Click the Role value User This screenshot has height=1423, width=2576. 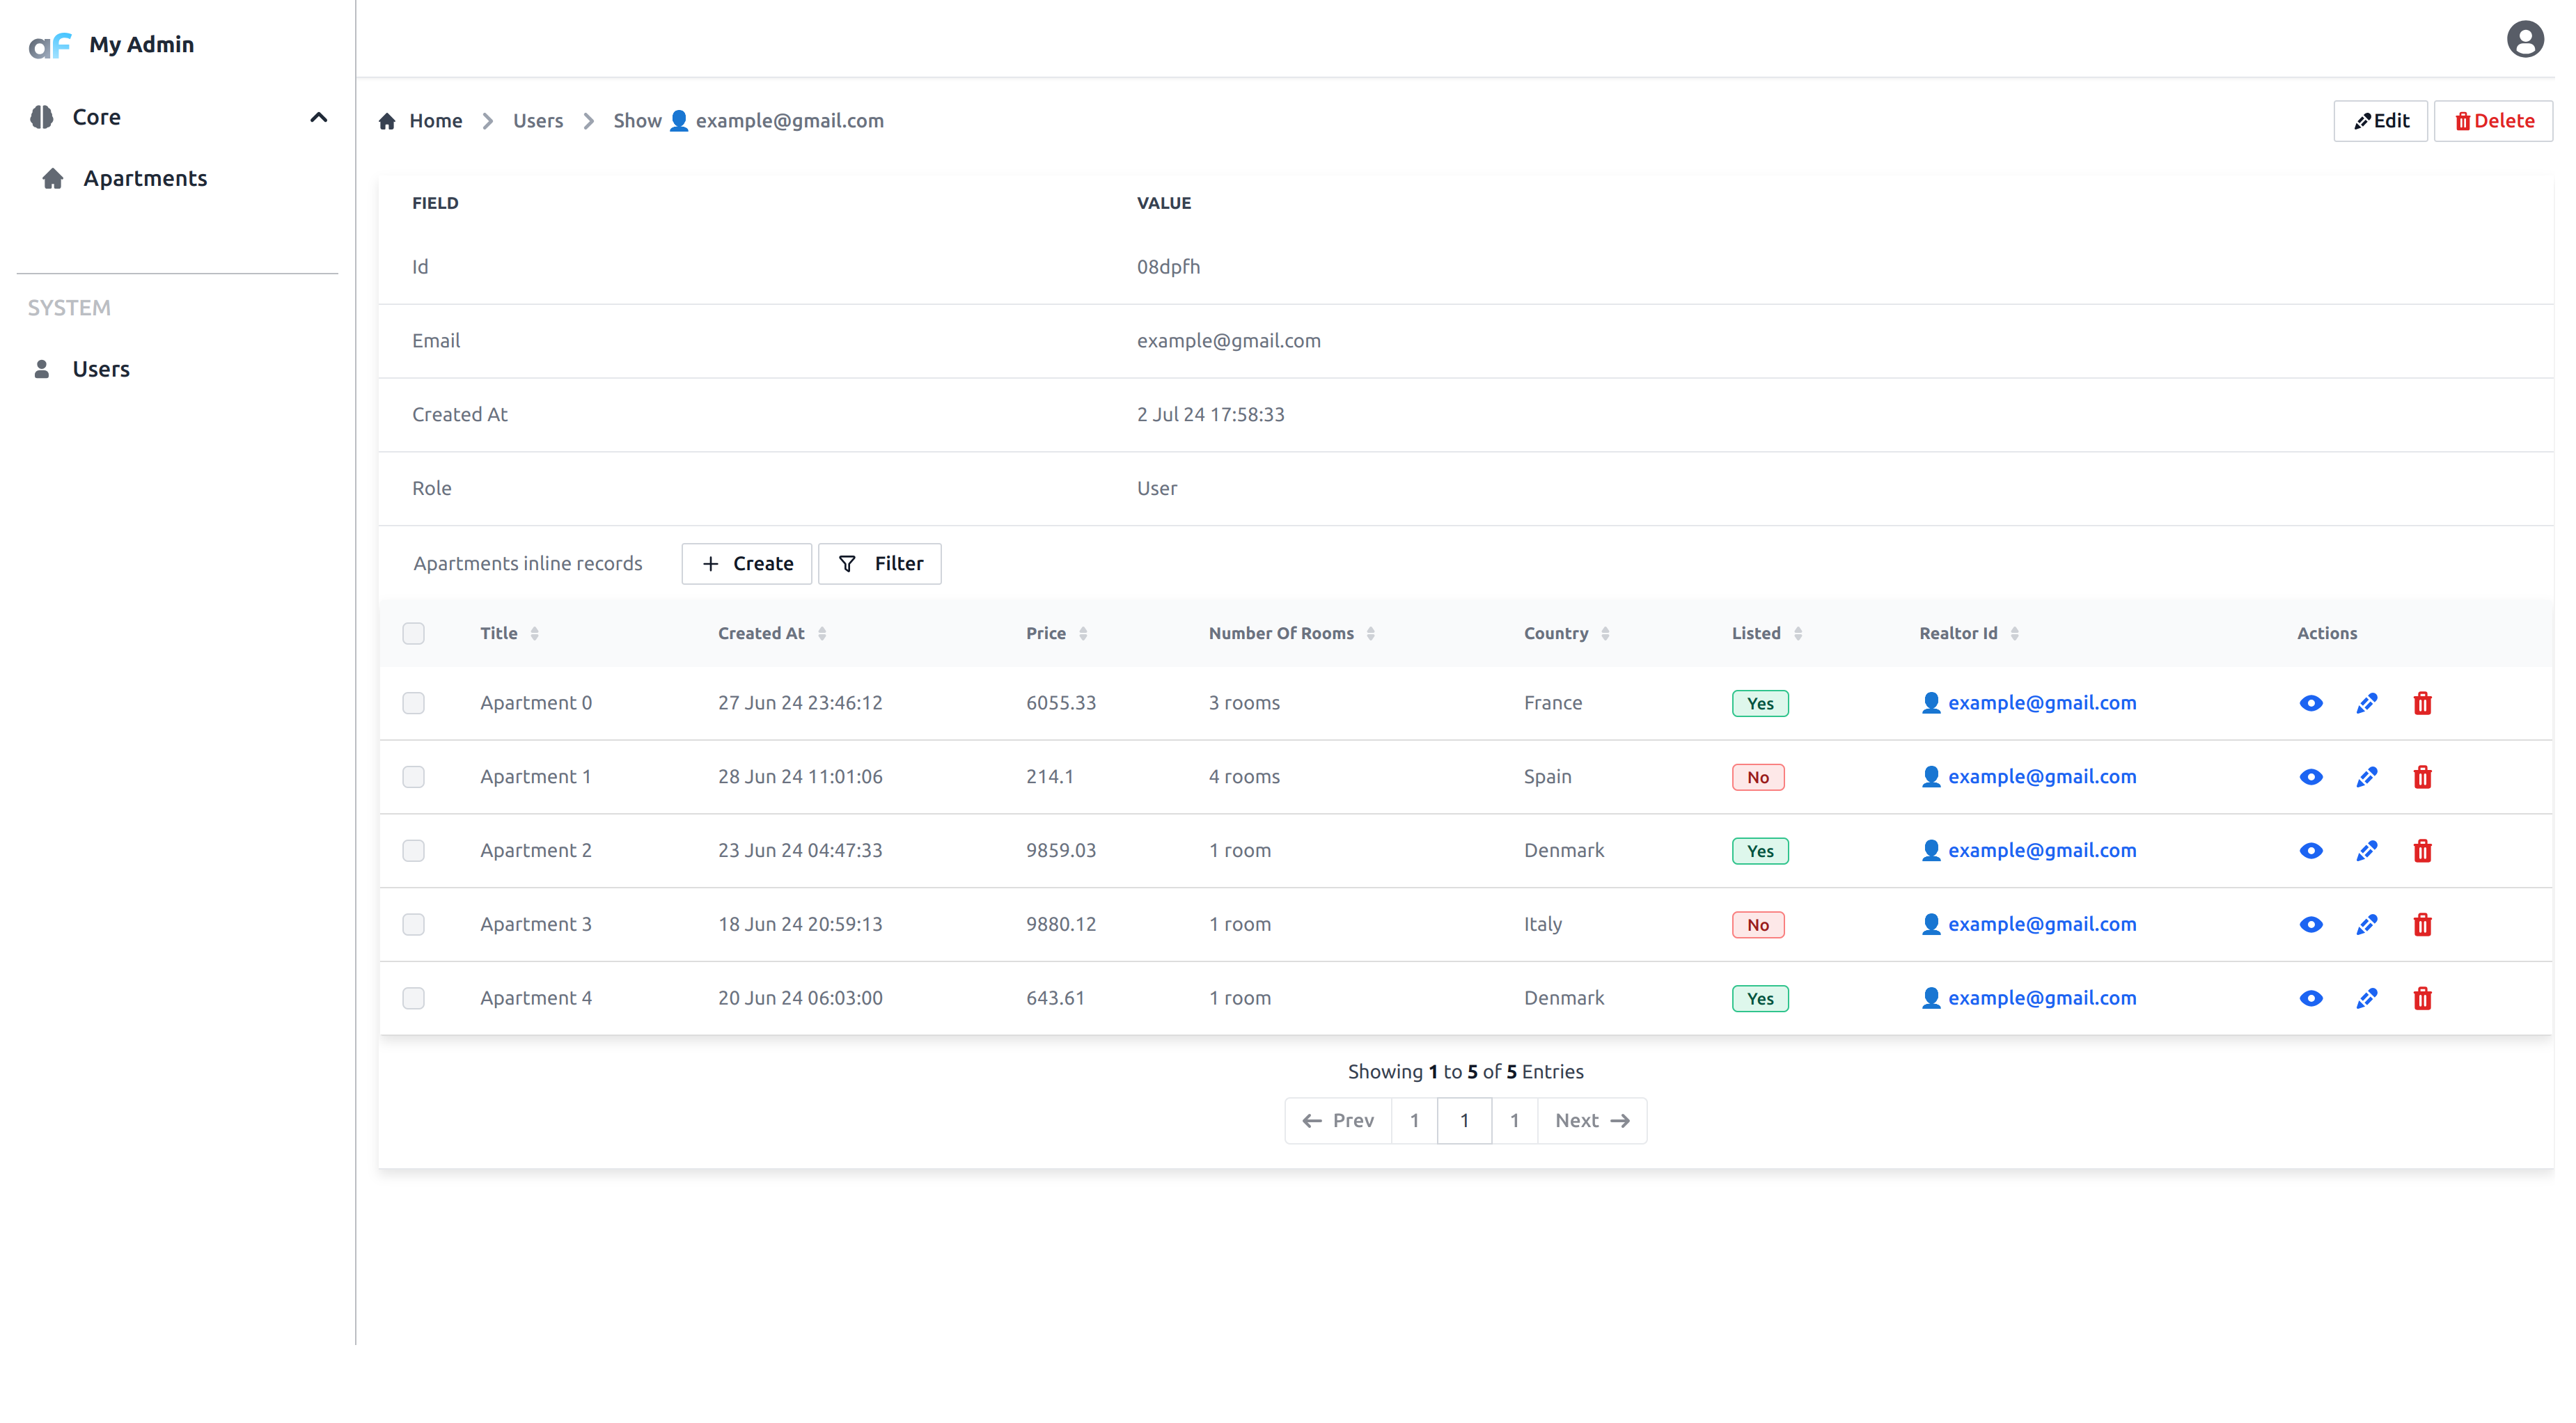[1157, 489]
